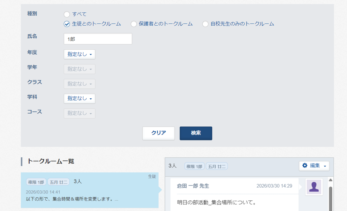Viewport: 347px width, 211px height.
Task: Click the 氏名 text input field
Action: point(98,39)
